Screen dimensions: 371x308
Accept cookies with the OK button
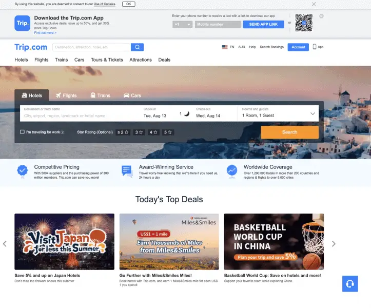click(x=128, y=4)
